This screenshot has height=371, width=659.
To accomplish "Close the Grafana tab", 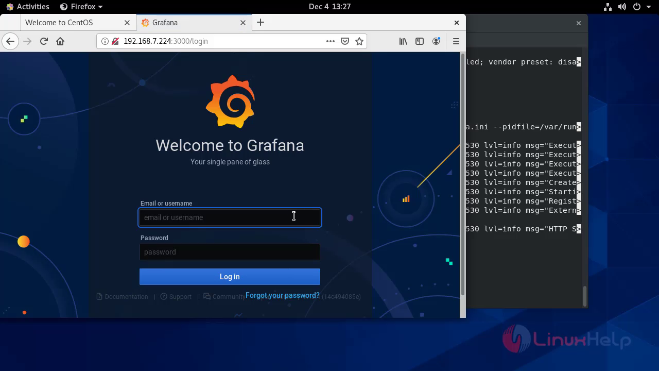I will click(x=243, y=23).
